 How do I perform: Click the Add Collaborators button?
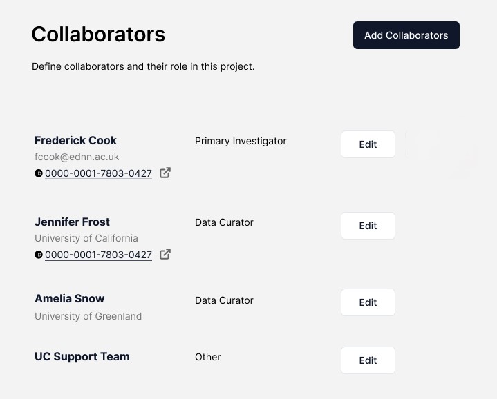[x=406, y=35]
